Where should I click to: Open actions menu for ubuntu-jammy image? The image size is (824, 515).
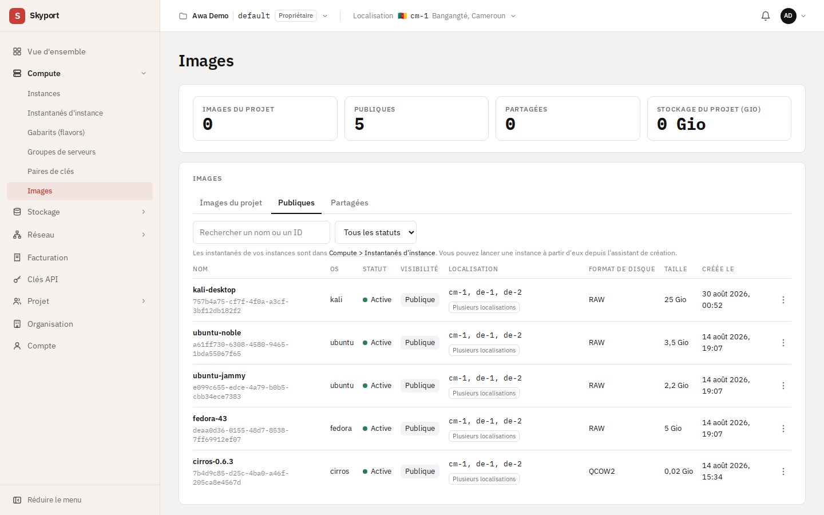pos(783,386)
